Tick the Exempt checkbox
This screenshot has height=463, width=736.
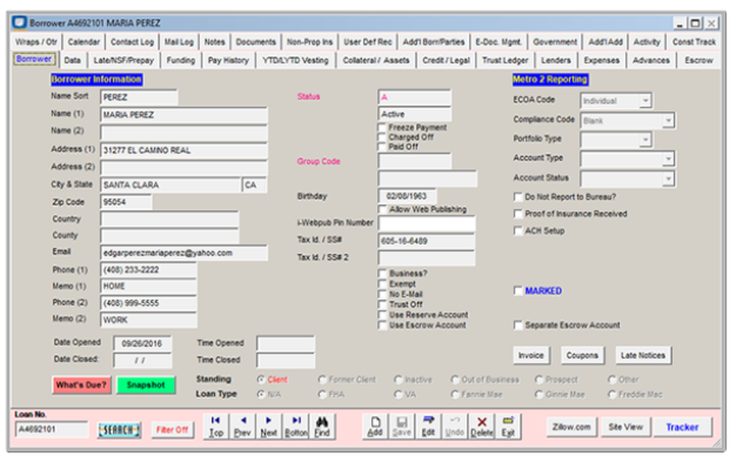383,283
